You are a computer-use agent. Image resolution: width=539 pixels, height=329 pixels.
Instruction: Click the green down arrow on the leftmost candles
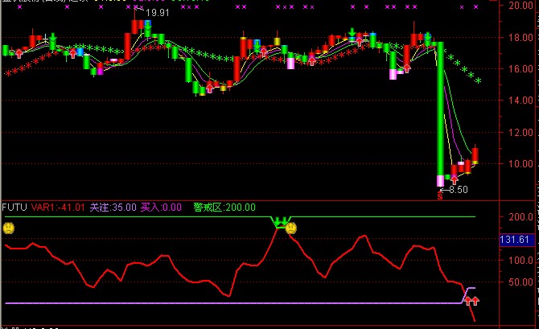coord(53,38)
